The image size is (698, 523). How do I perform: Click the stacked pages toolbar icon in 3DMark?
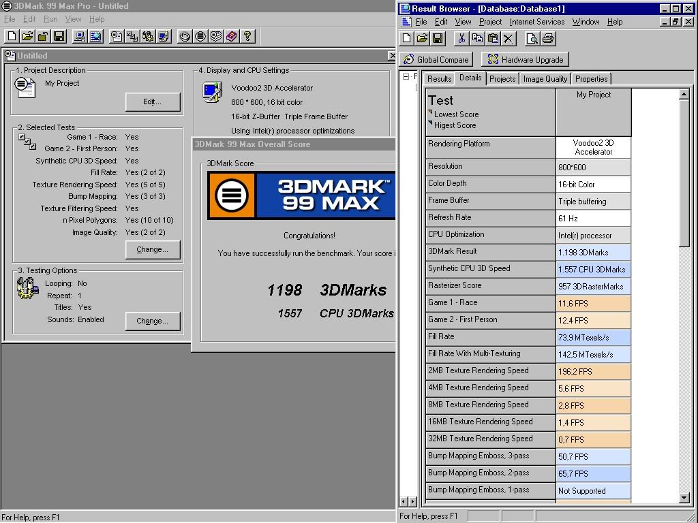click(216, 36)
